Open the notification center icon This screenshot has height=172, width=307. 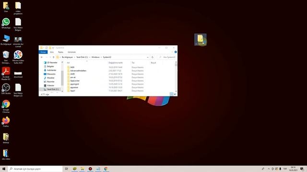pos(302,169)
